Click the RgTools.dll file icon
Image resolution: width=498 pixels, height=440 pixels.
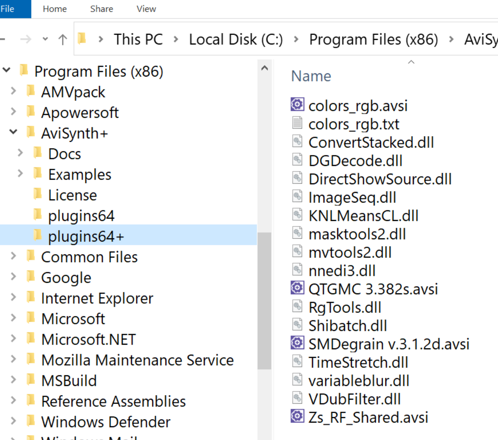297,306
